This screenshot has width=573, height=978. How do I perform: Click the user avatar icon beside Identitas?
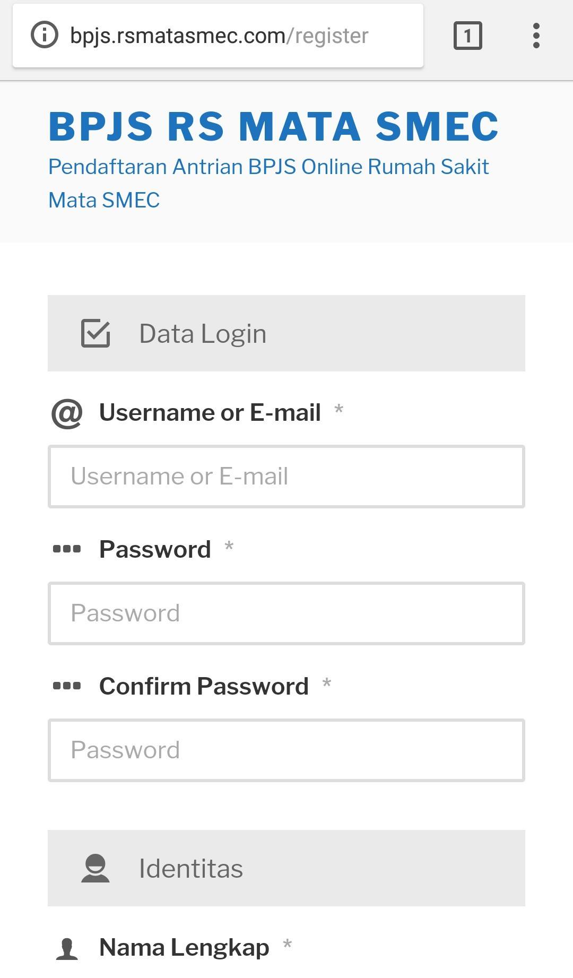coord(95,868)
